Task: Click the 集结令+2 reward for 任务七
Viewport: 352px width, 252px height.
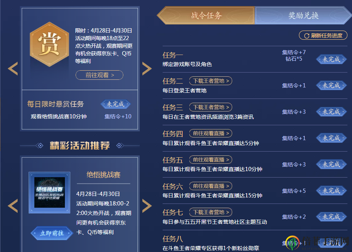Action: coord(294,217)
